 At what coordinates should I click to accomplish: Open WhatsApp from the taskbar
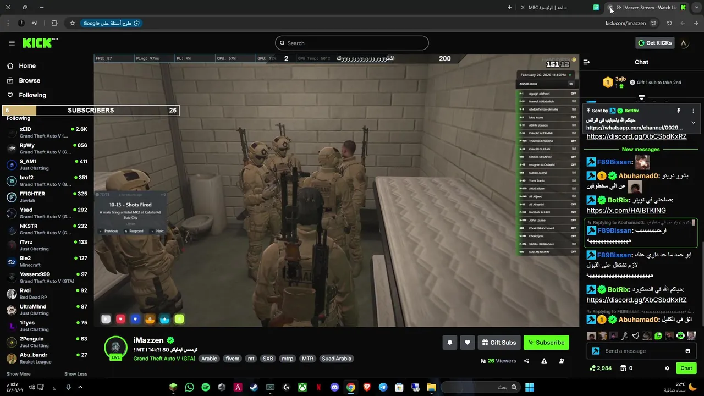(190, 387)
